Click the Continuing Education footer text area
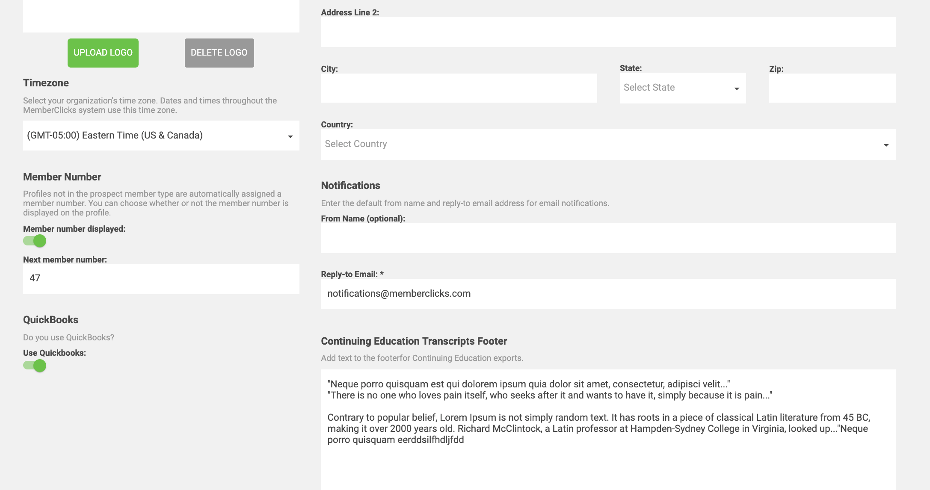The width and height of the screenshot is (930, 490). (x=608, y=430)
